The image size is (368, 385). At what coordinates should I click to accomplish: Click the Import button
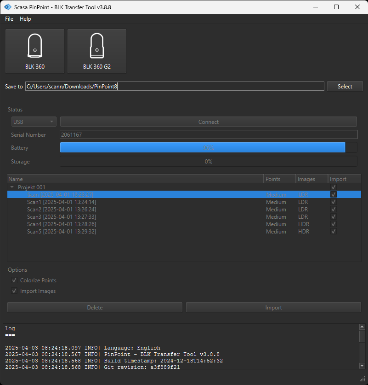tap(273, 307)
